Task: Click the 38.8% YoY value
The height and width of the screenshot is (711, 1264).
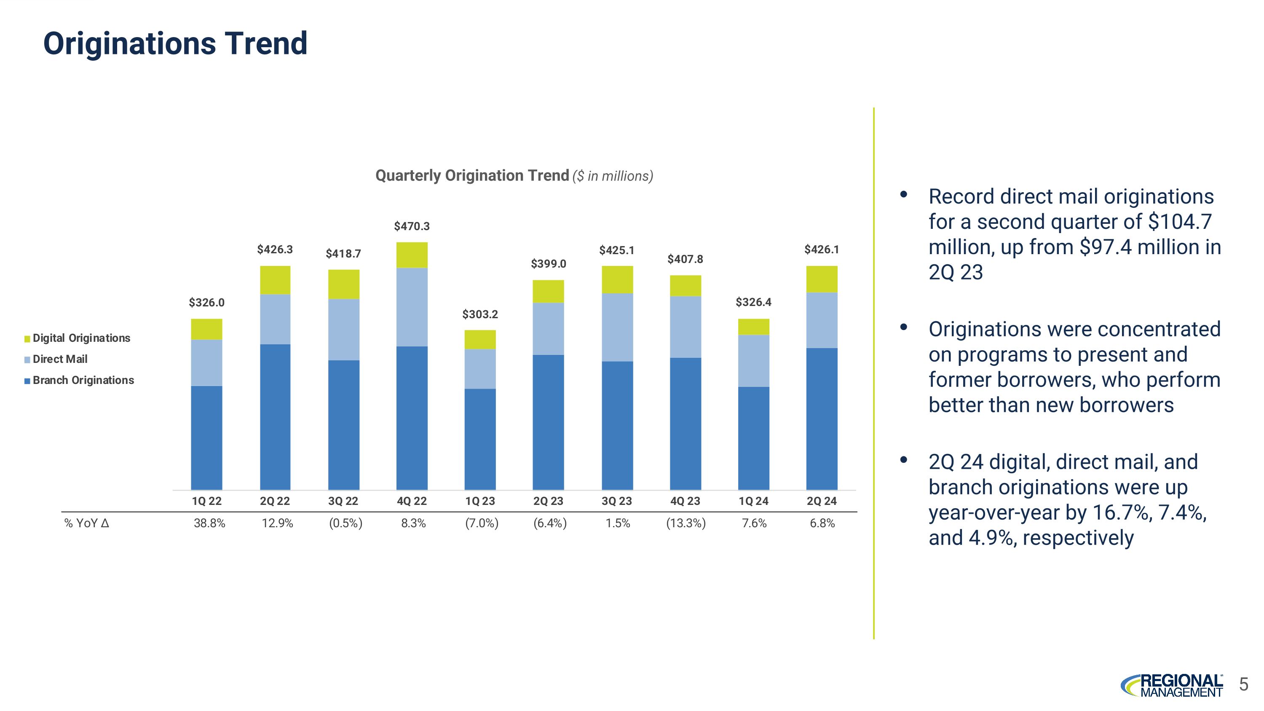Action: pos(209,523)
